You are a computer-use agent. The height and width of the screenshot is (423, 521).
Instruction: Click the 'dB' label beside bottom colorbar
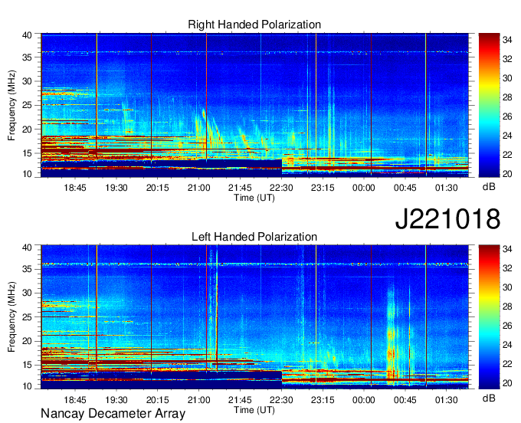(x=489, y=398)
